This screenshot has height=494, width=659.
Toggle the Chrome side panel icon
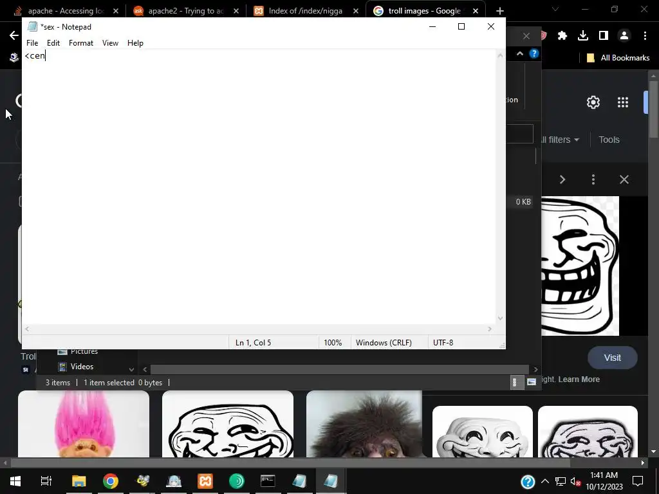point(604,36)
